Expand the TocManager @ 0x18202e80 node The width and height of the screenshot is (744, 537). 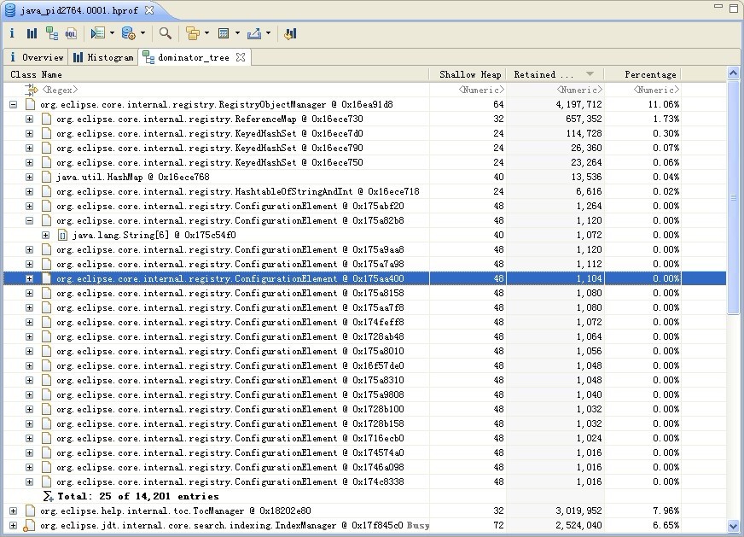tap(13, 511)
